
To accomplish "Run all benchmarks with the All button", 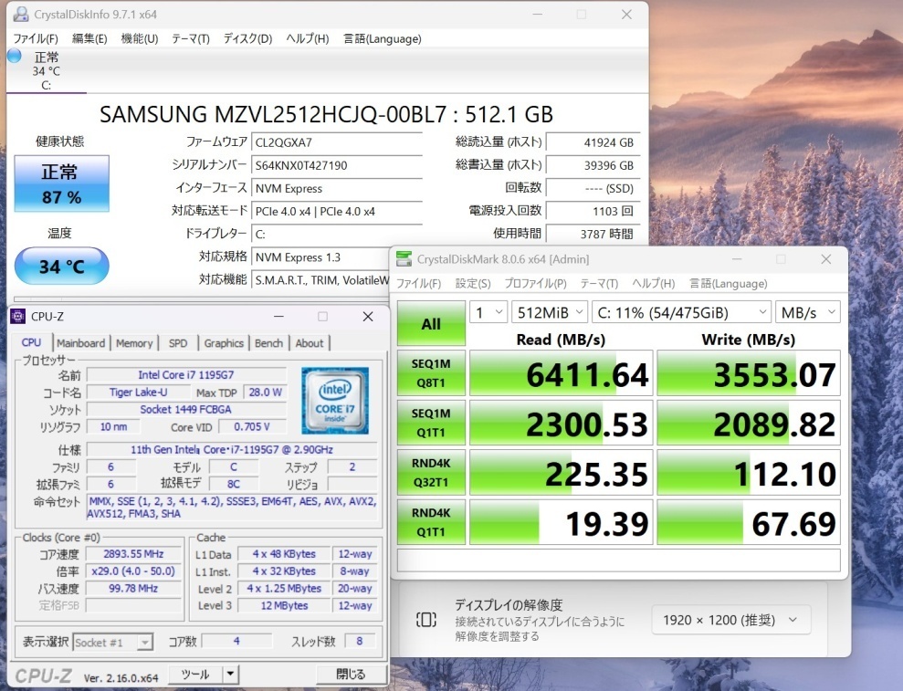I will 431,324.
